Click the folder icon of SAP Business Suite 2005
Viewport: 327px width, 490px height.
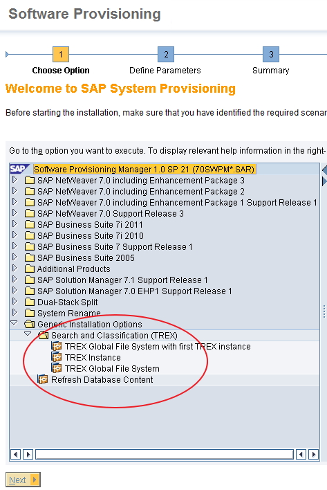pos(30,258)
